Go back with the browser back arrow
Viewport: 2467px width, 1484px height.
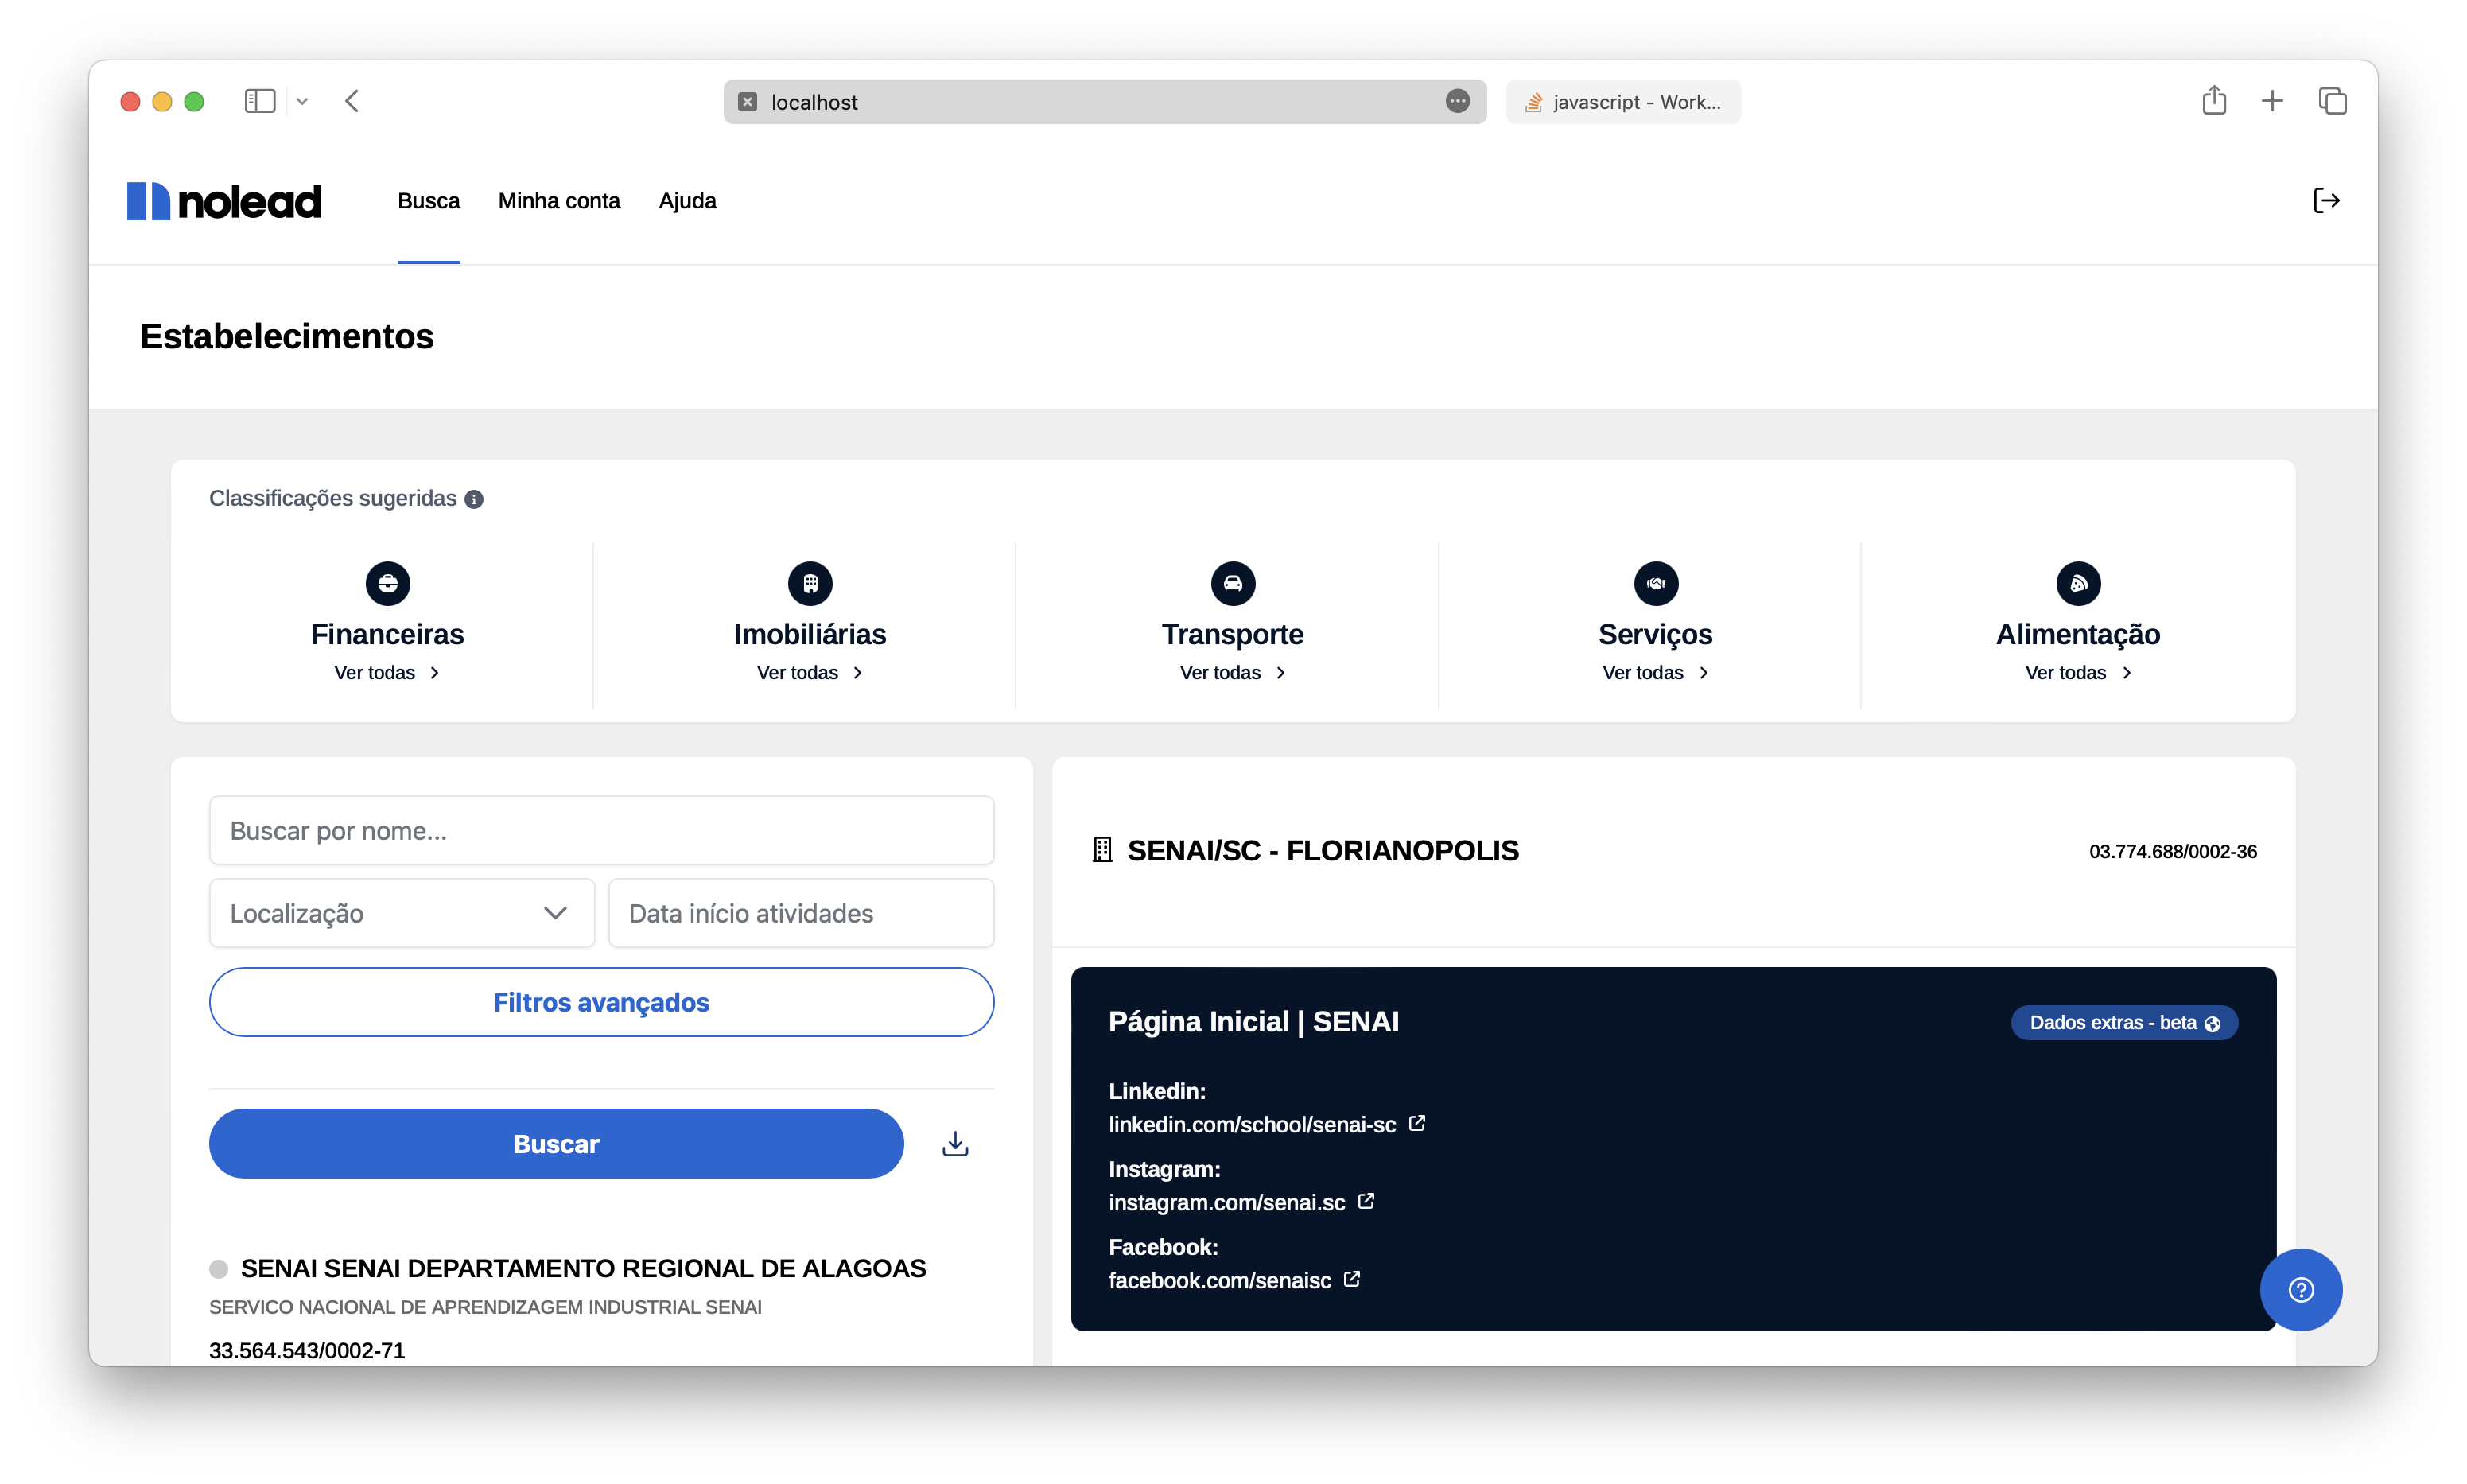[352, 101]
